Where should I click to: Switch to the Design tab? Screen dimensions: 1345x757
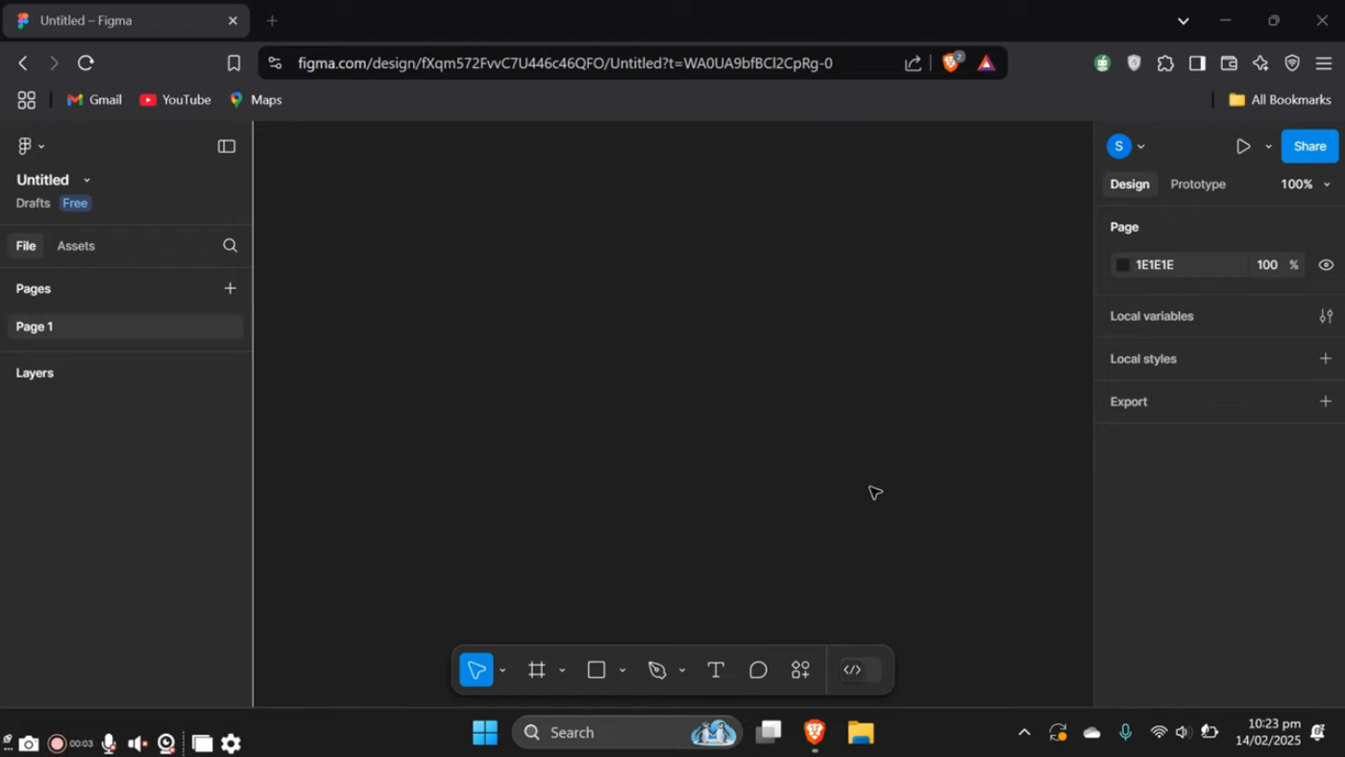click(x=1130, y=184)
